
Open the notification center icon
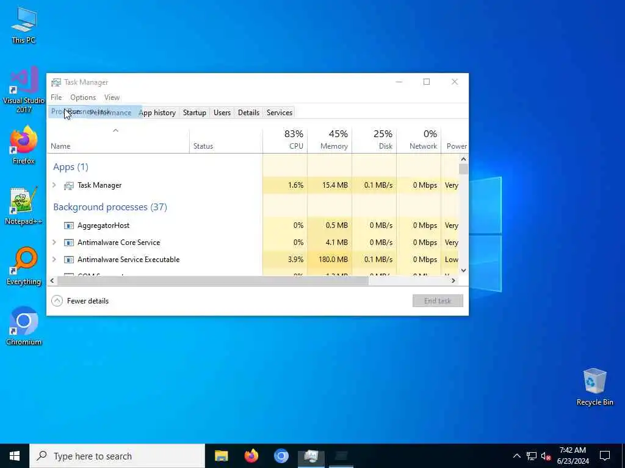[605, 456]
